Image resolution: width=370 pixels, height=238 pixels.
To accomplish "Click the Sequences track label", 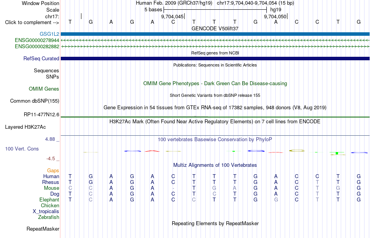I will pyautogui.click(x=46, y=70).
